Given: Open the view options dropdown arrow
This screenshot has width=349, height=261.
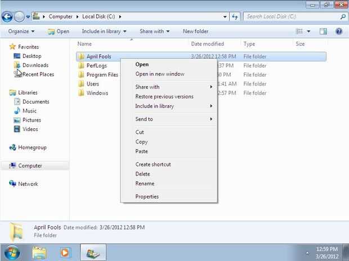Looking at the screenshot, I should pyautogui.click(x=308, y=31).
